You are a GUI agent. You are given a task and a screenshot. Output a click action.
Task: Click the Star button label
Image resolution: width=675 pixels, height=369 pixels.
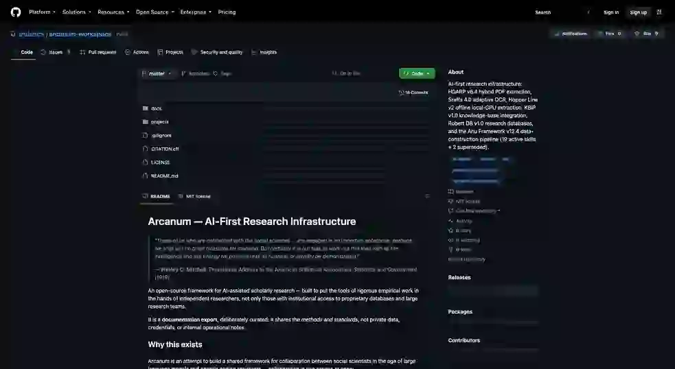(647, 34)
